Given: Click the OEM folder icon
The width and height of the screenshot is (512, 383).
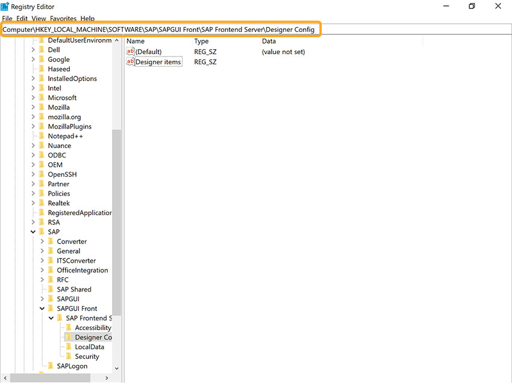Looking at the screenshot, I should pyautogui.click(x=42, y=165).
